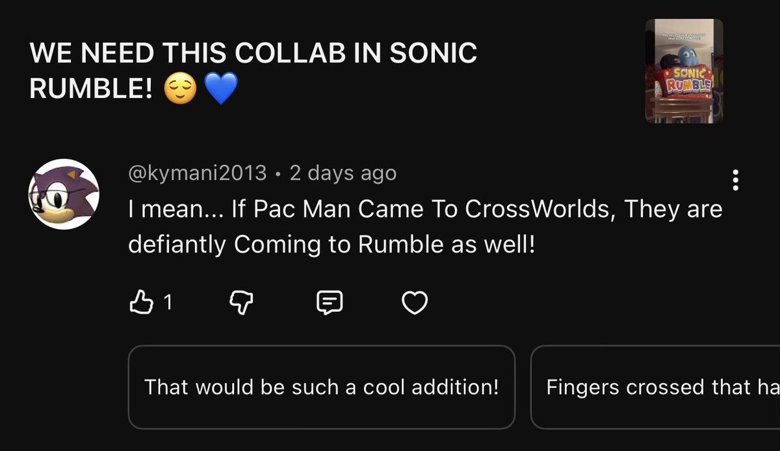Viewport: 780px width, 451px height.
Task: Open the purple hedgehog profile avatar
Action: click(63, 194)
